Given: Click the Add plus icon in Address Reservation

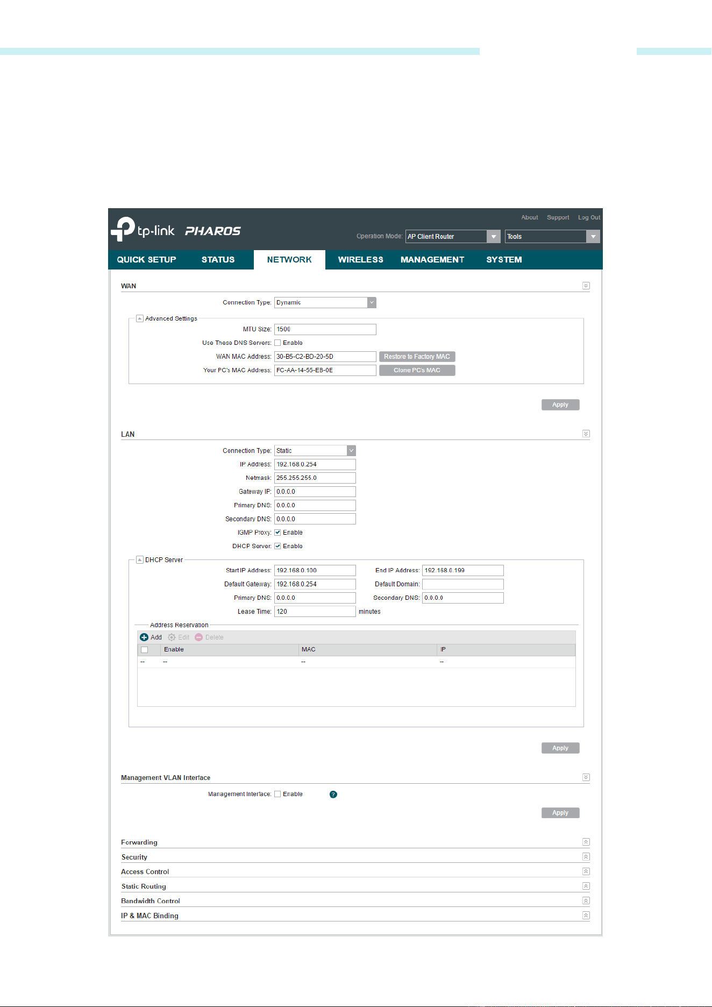Looking at the screenshot, I should click(x=144, y=637).
